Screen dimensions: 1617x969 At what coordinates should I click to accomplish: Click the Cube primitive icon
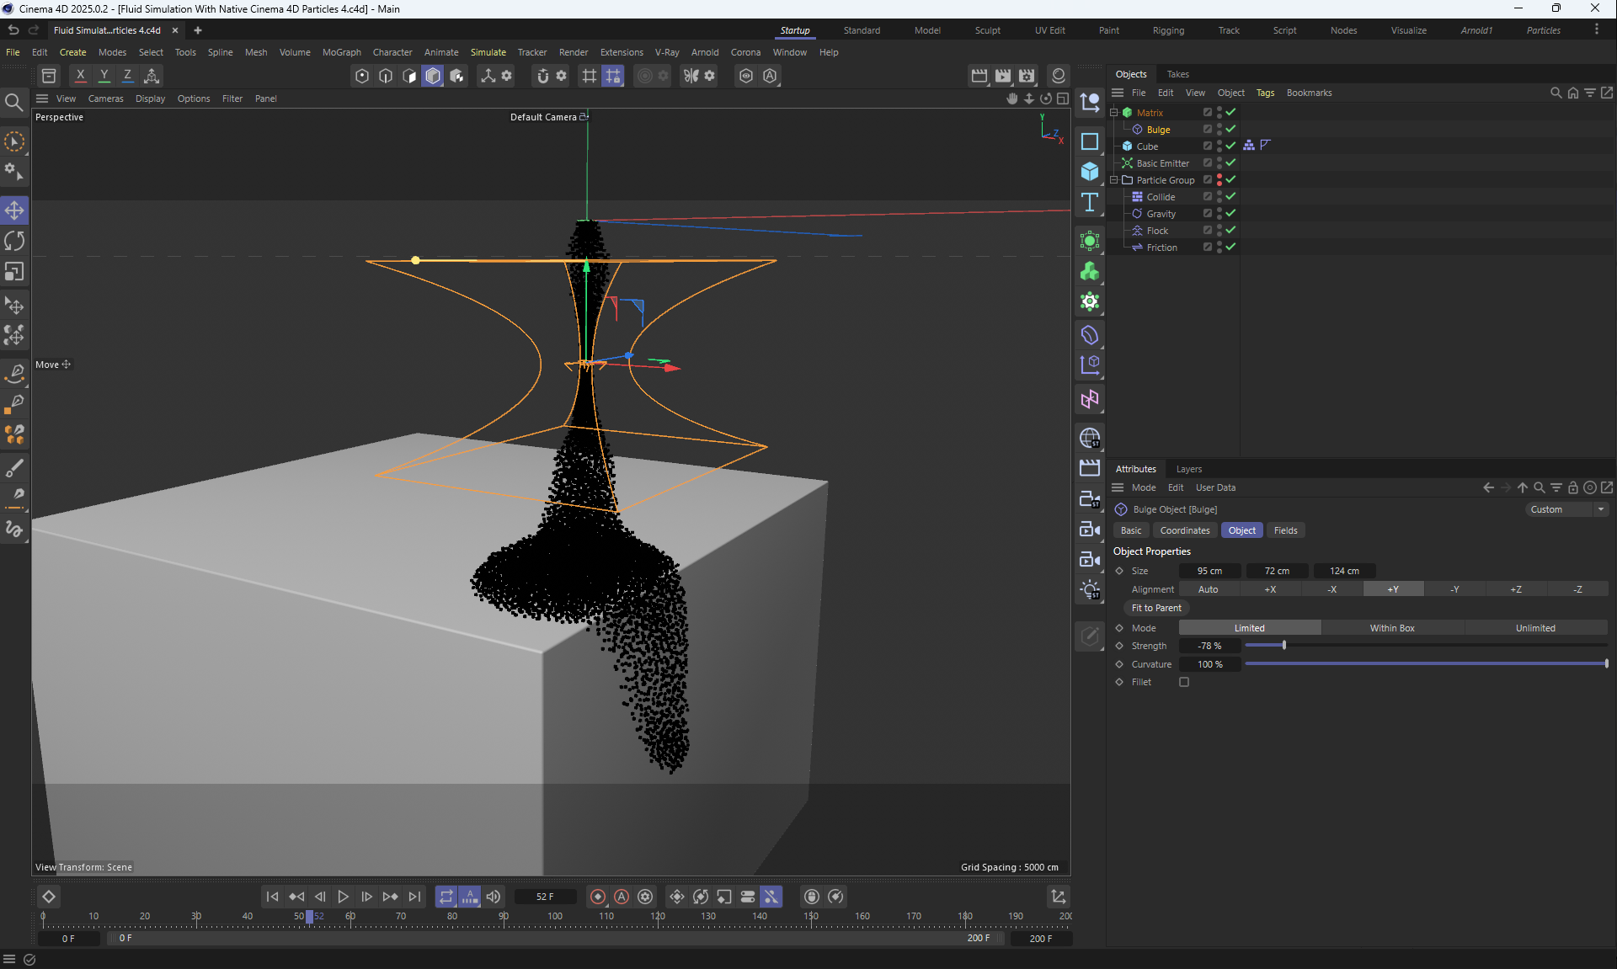1090,172
